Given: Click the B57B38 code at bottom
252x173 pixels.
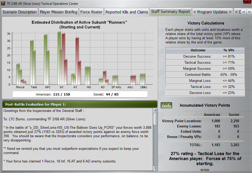Looking at the screenshot, I should [205, 170].
